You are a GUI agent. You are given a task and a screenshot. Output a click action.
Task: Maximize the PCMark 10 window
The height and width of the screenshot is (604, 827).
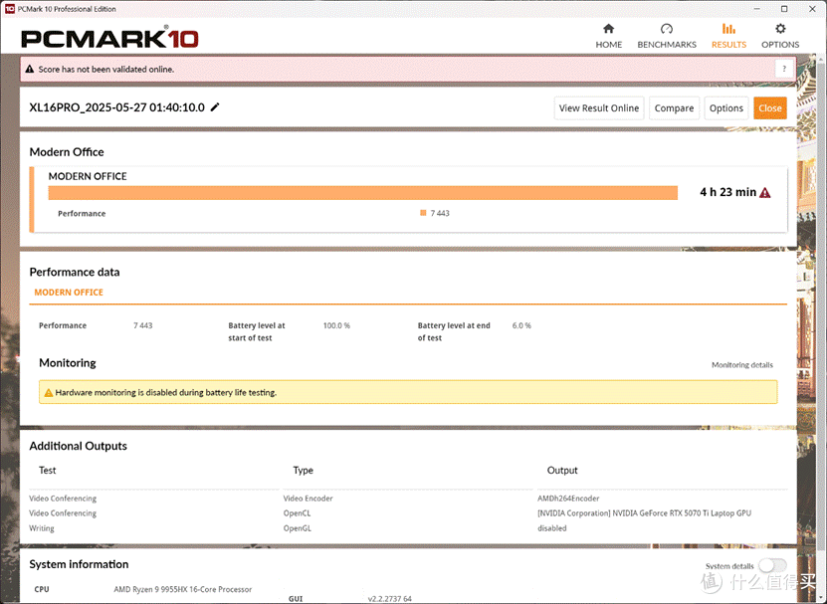click(784, 9)
